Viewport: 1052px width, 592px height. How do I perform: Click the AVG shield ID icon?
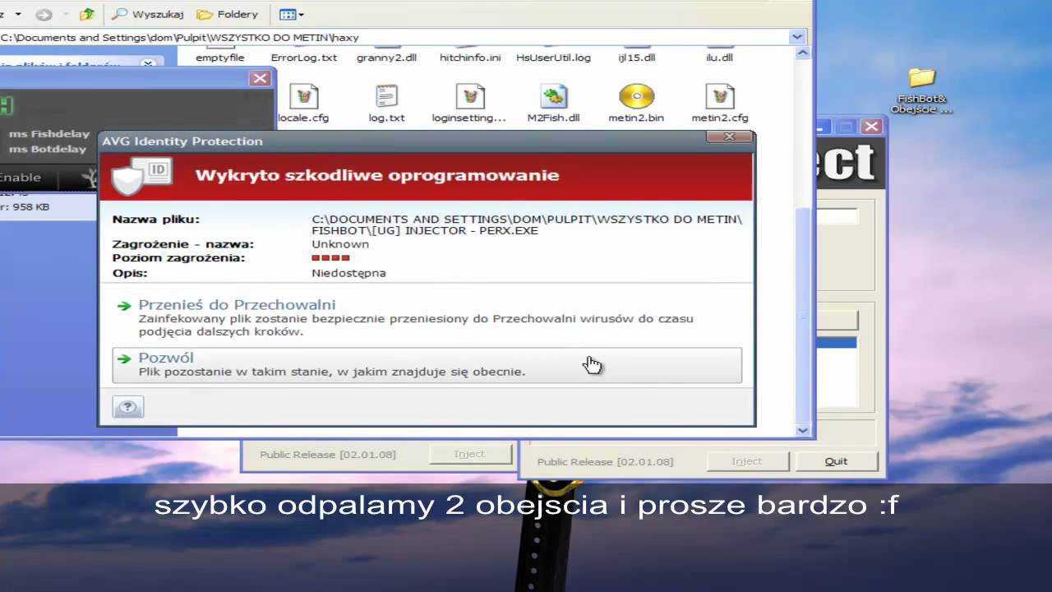pos(141,175)
